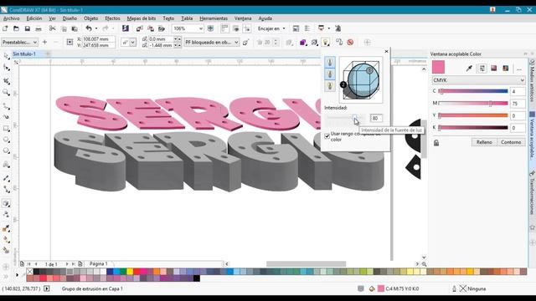This screenshot has width=536, height=301.
Task: Open the undo history dropdown arrow
Action: pos(96,28)
